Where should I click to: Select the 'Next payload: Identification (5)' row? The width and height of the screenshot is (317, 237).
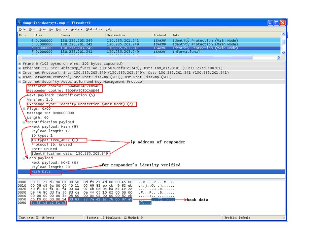[x=61, y=95]
